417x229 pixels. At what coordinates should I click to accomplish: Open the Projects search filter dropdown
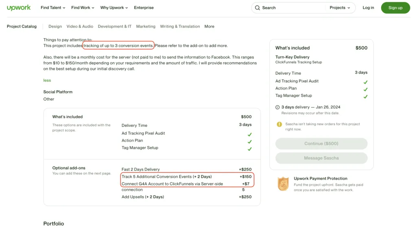coord(340,8)
